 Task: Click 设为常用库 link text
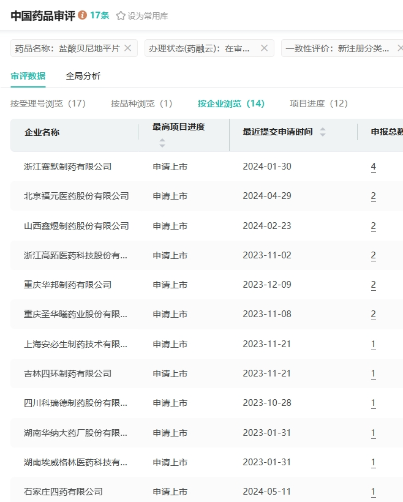(x=148, y=16)
